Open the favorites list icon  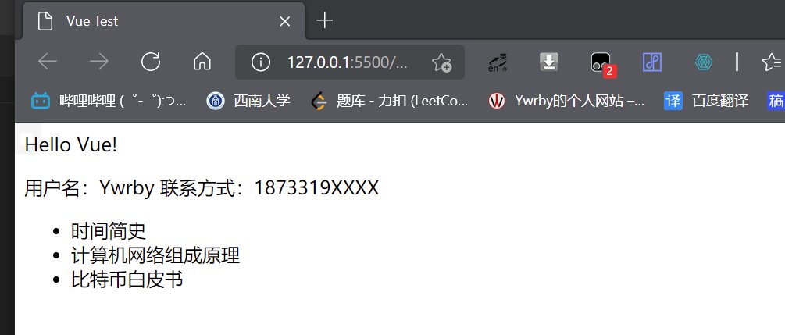tap(773, 62)
